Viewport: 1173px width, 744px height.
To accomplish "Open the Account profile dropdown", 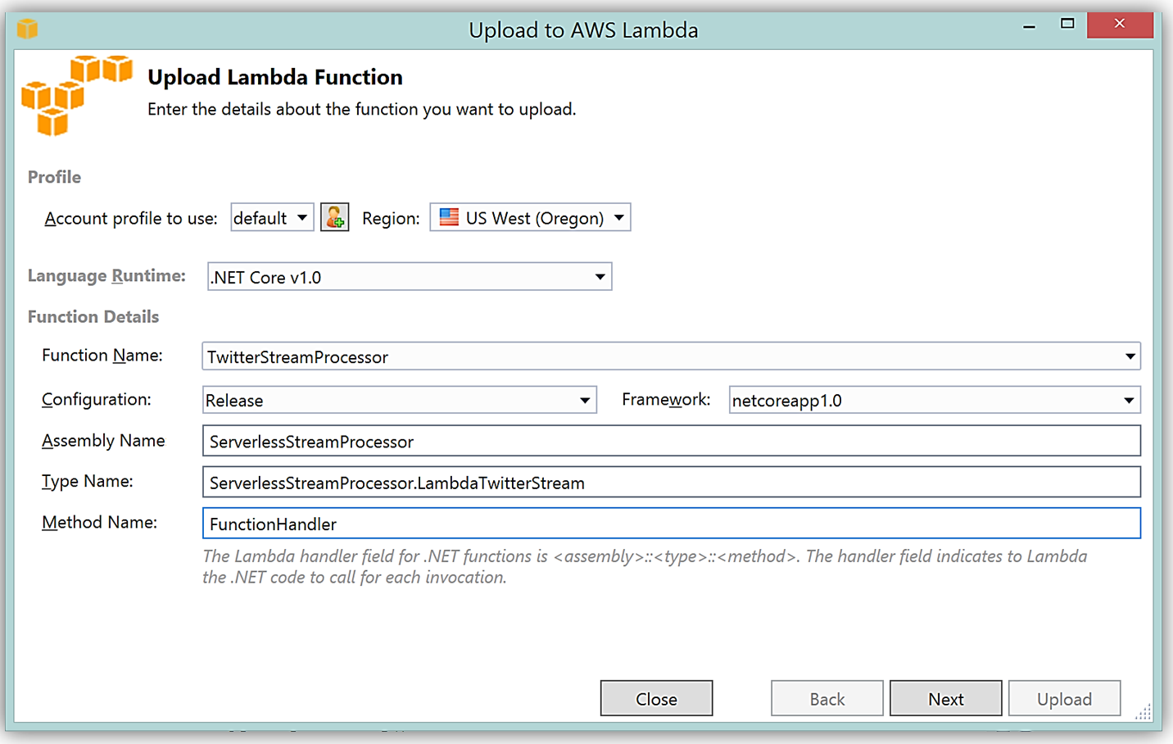I will point(272,218).
